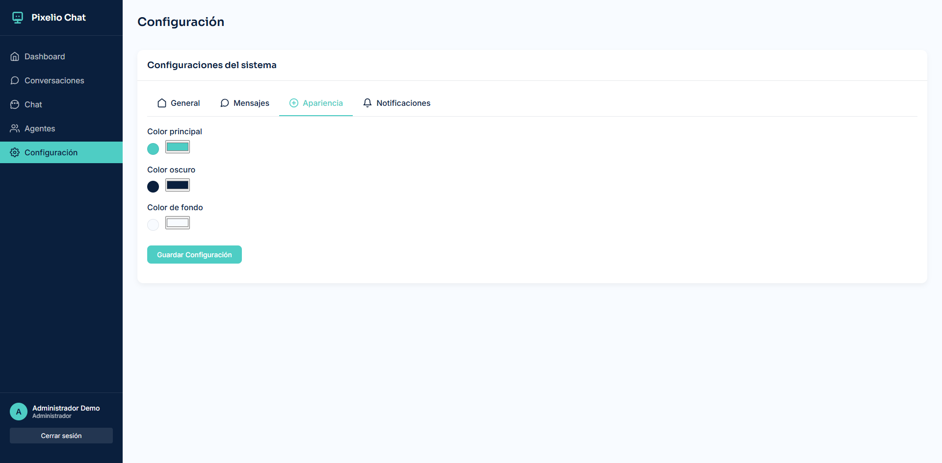Click the Color principal label
The height and width of the screenshot is (463, 942).
point(175,131)
